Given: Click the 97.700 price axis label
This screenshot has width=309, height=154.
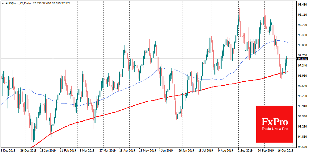Looking at the screenshot, I should (x=302, y=55).
